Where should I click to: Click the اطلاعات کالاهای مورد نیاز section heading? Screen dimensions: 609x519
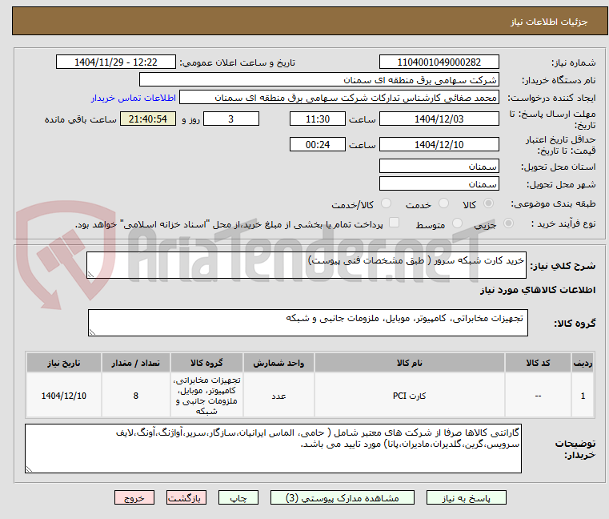pos(538,290)
